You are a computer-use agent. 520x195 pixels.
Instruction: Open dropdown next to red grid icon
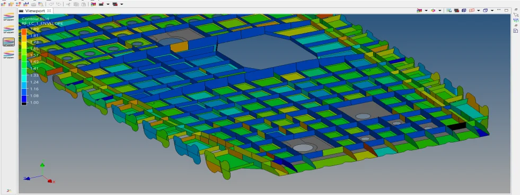(x=478, y=11)
